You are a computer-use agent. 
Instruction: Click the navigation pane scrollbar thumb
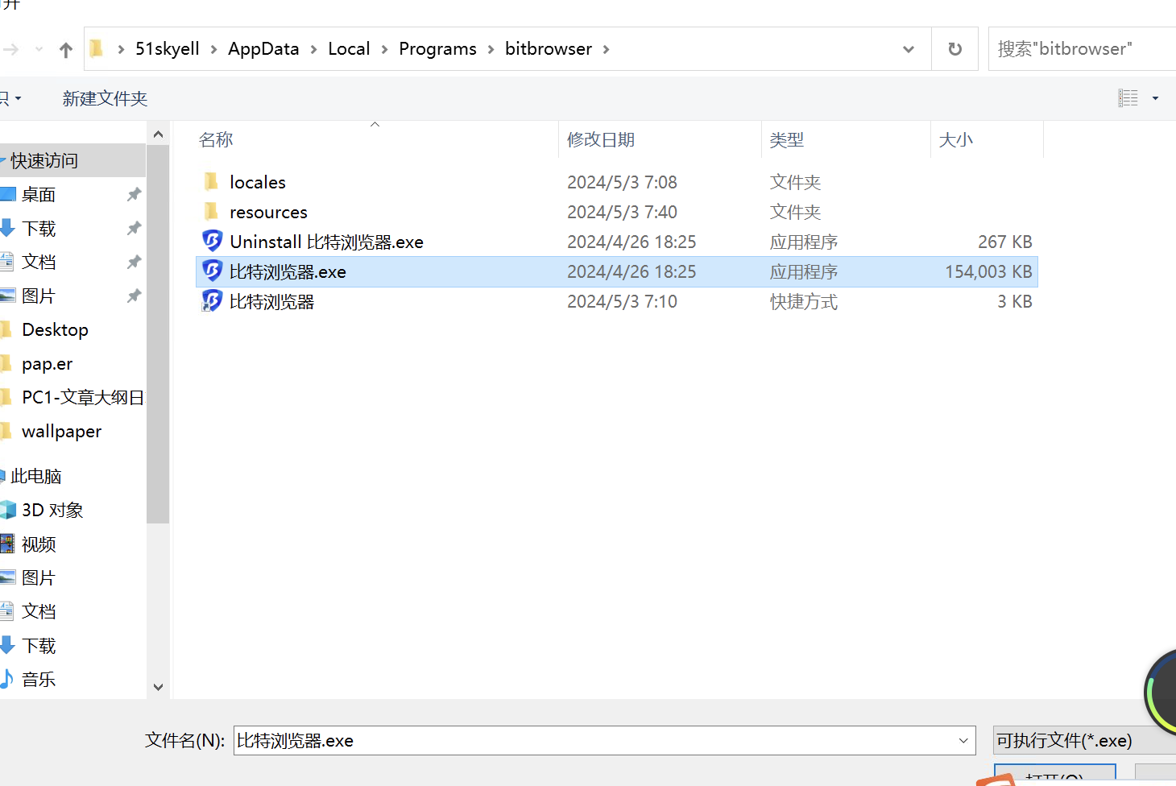[x=158, y=334]
